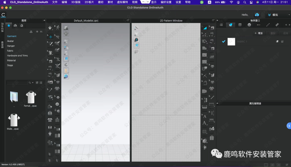The image size is (291, 167).
Task: Toggle the FABRIC 1 checkmark
Action: point(223,42)
